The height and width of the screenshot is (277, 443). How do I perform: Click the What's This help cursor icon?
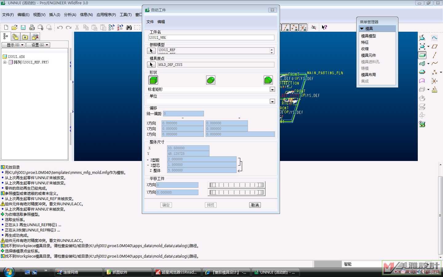[324, 27]
